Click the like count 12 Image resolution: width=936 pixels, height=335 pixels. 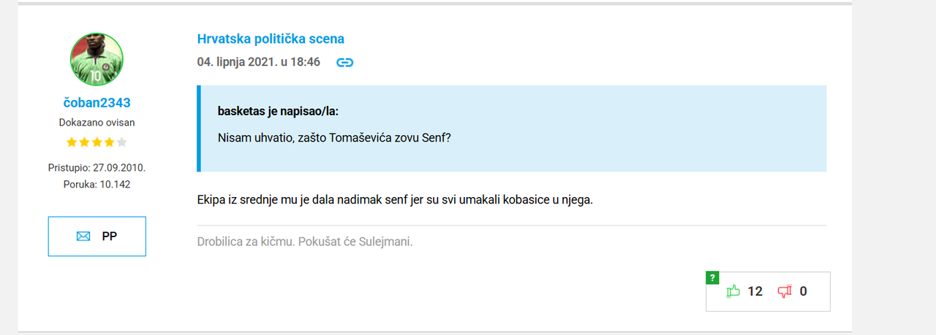click(x=755, y=292)
